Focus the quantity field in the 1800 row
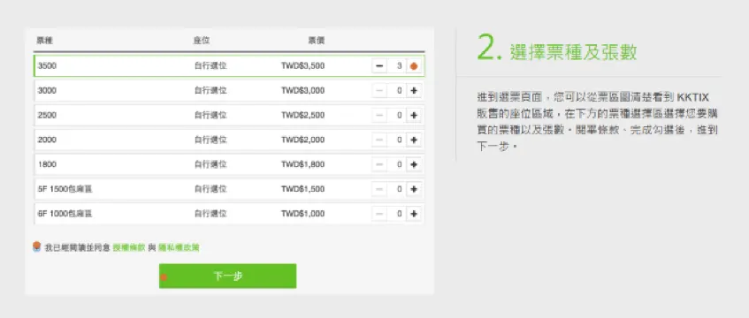This screenshot has height=318, width=749. [x=396, y=164]
